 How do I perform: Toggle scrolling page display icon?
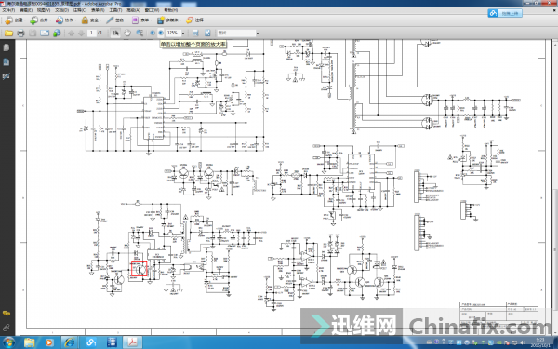pos(195,34)
